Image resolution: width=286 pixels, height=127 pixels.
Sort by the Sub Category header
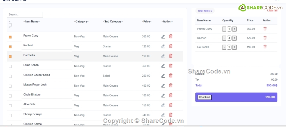(113, 21)
